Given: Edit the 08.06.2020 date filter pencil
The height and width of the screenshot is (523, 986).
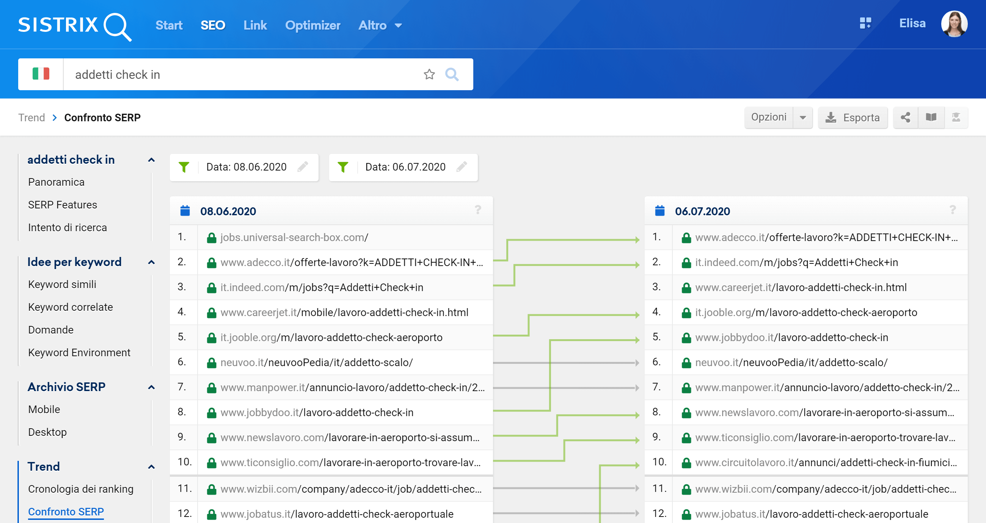Looking at the screenshot, I should pyautogui.click(x=303, y=167).
